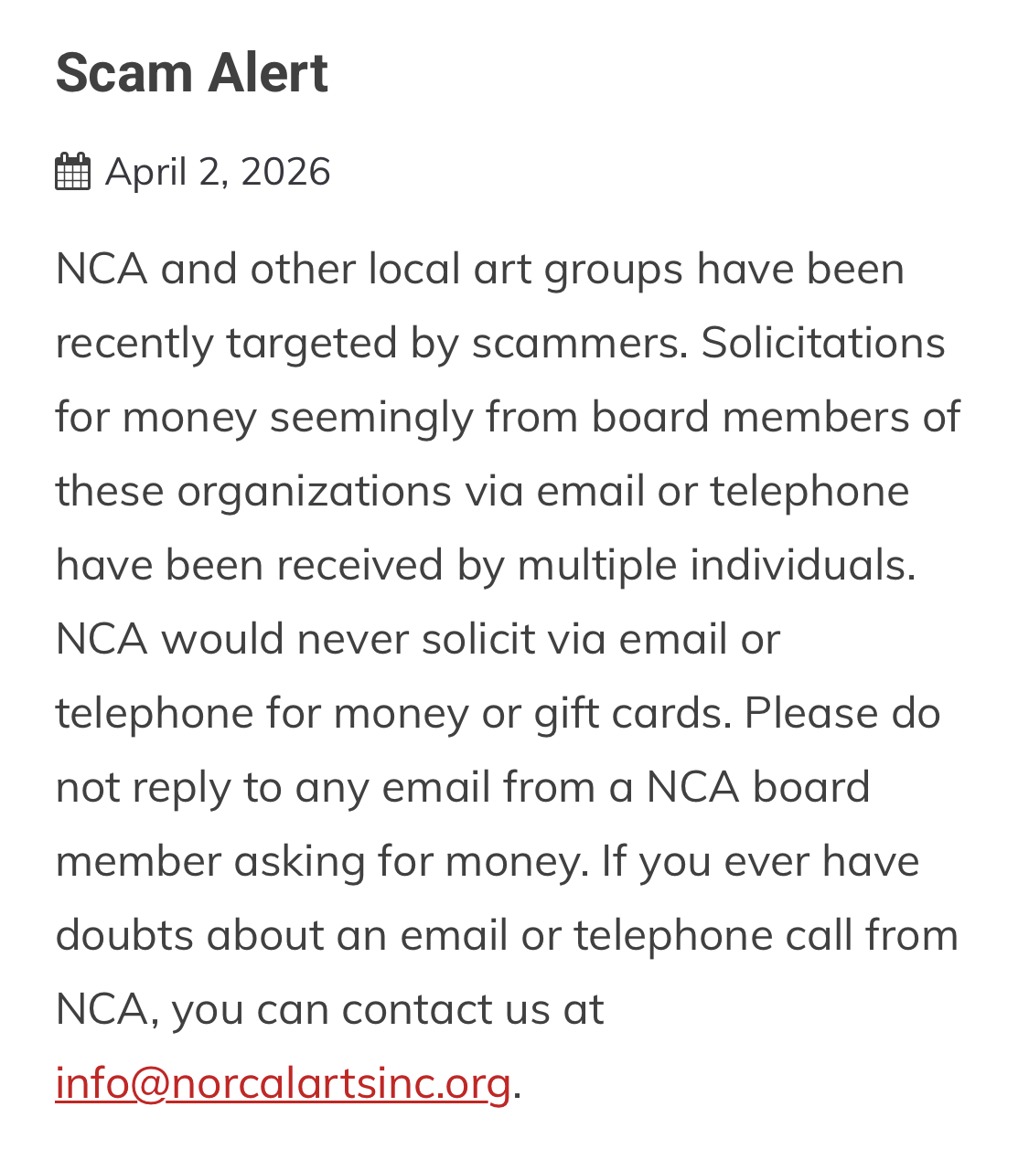Open the info@norcalartsinc.org email link
1029x1160 pixels.
[283, 1083]
